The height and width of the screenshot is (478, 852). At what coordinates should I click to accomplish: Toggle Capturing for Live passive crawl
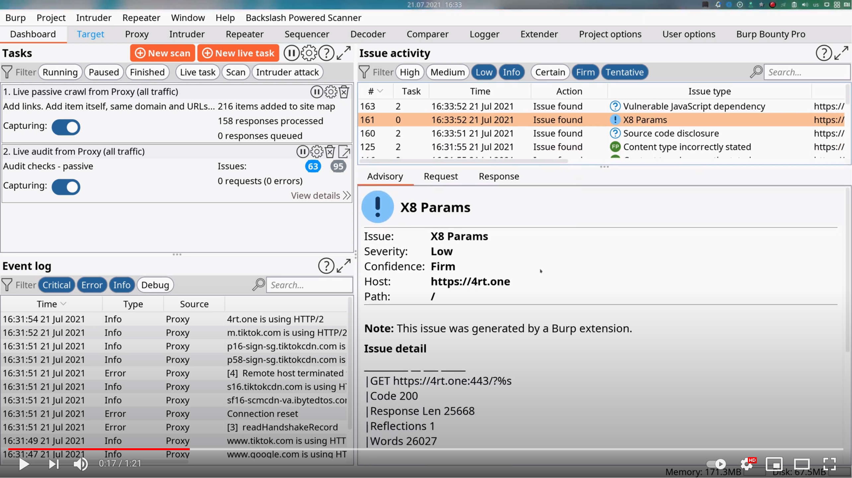click(66, 127)
